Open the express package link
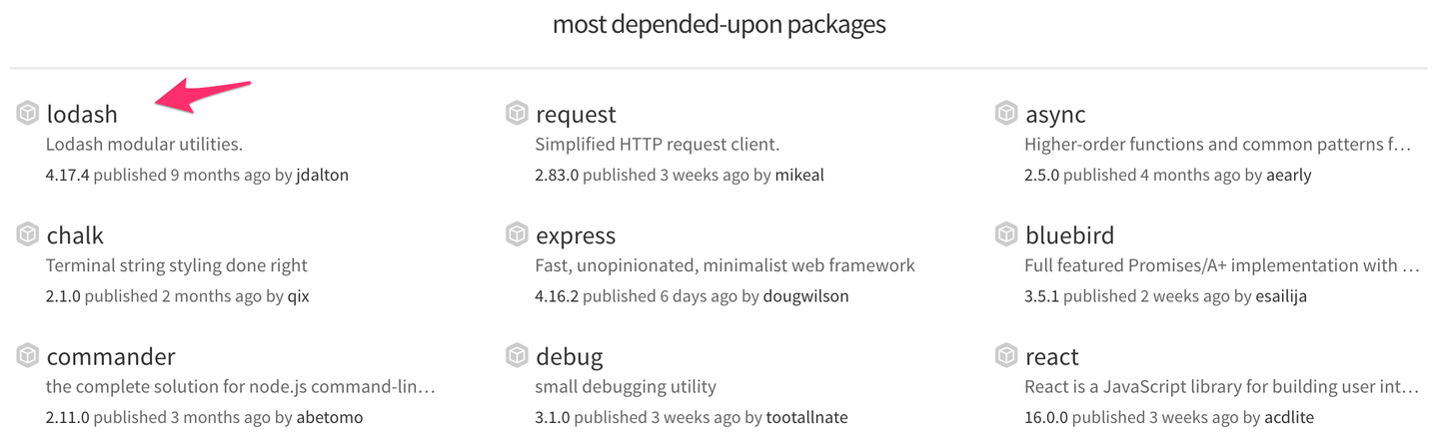Viewport: 1439px width, 447px height. click(576, 236)
